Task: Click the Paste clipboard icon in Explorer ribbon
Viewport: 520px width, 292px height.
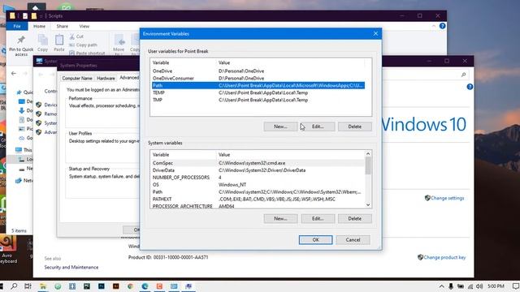Action: 59,41
